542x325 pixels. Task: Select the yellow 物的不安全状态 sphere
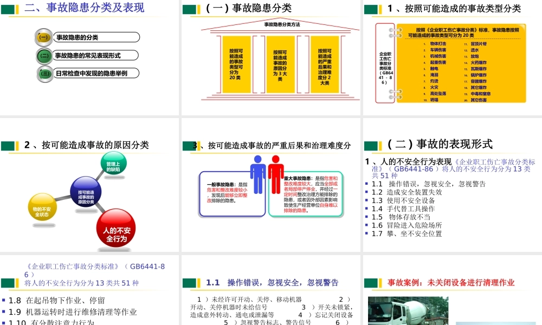[42, 208]
